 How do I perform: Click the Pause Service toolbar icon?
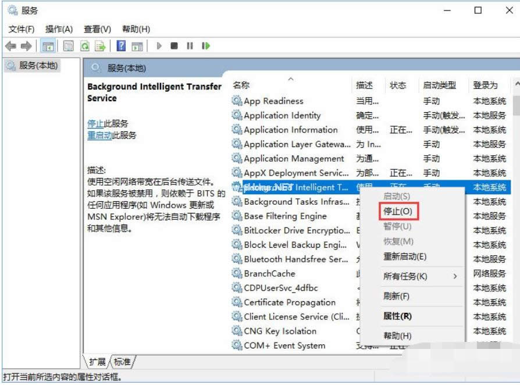190,46
